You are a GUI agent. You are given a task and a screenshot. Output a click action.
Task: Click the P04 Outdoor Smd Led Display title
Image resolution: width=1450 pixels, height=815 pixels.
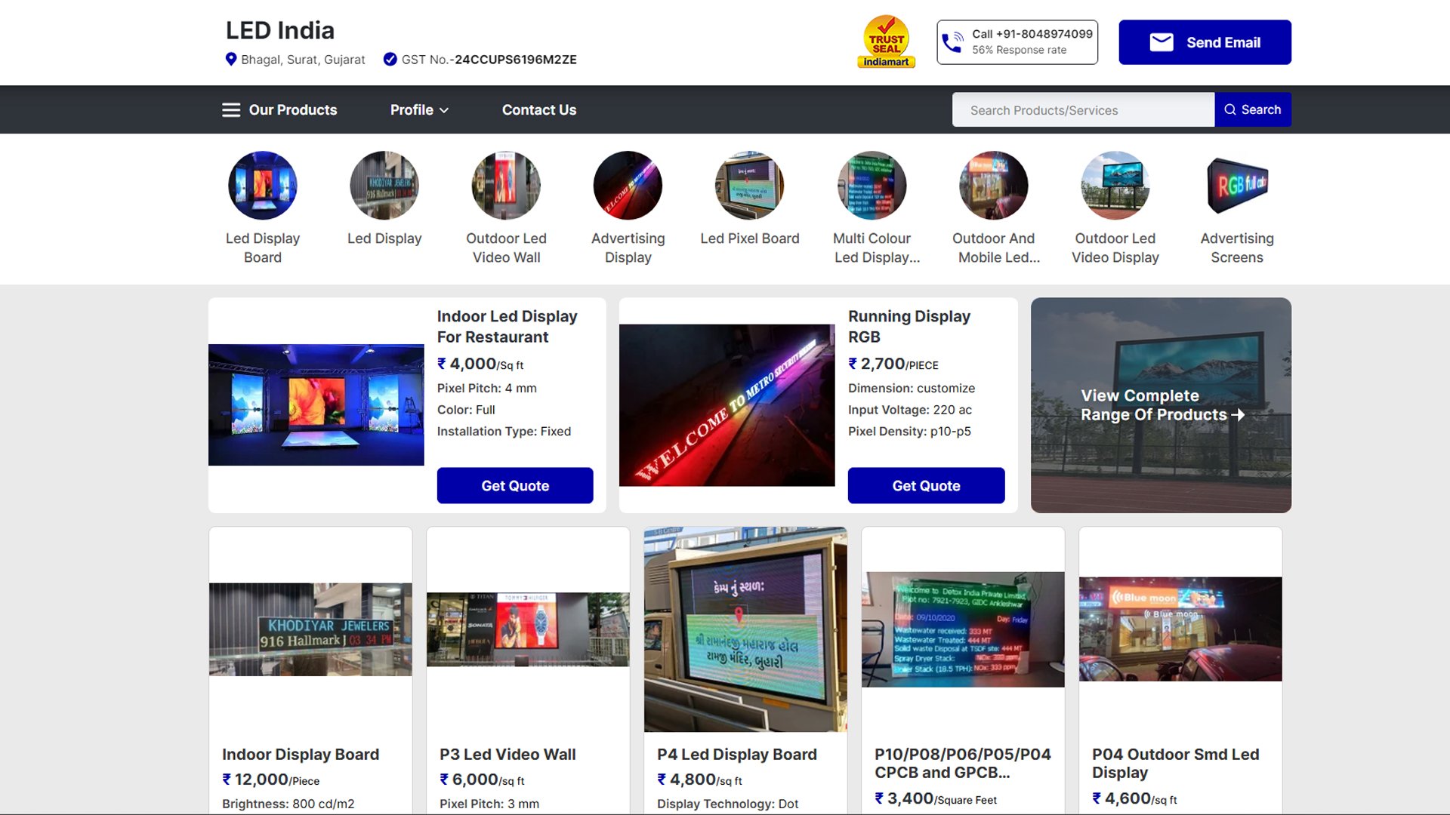pos(1176,764)
